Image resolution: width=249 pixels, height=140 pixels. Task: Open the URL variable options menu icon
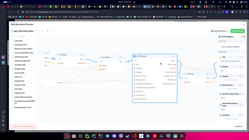[243, 57]
